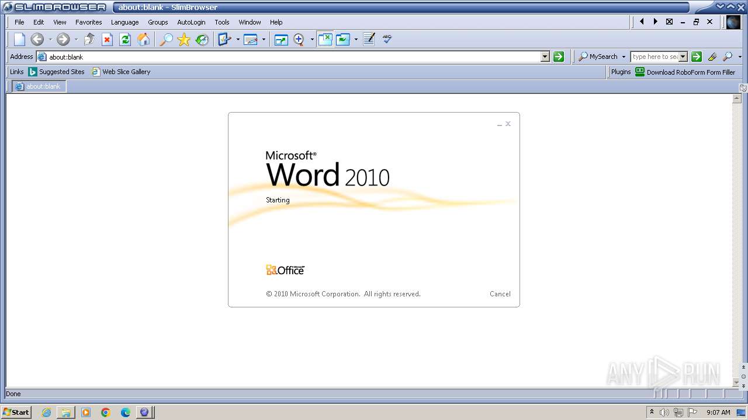Image resolution: width=748 pixels, height=420 pixels.
Task: Click the form filler checkmark icon
Action: tap(224, 39)
